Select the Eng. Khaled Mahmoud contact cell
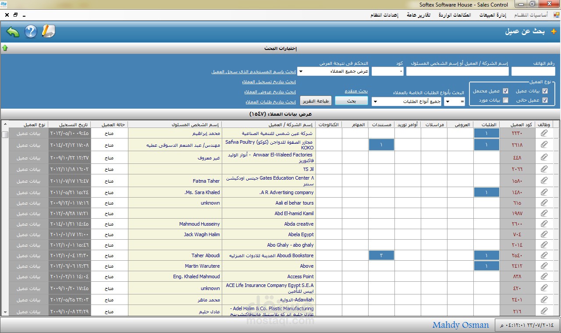This screenshot has width=561, height=333. point(175,276)
